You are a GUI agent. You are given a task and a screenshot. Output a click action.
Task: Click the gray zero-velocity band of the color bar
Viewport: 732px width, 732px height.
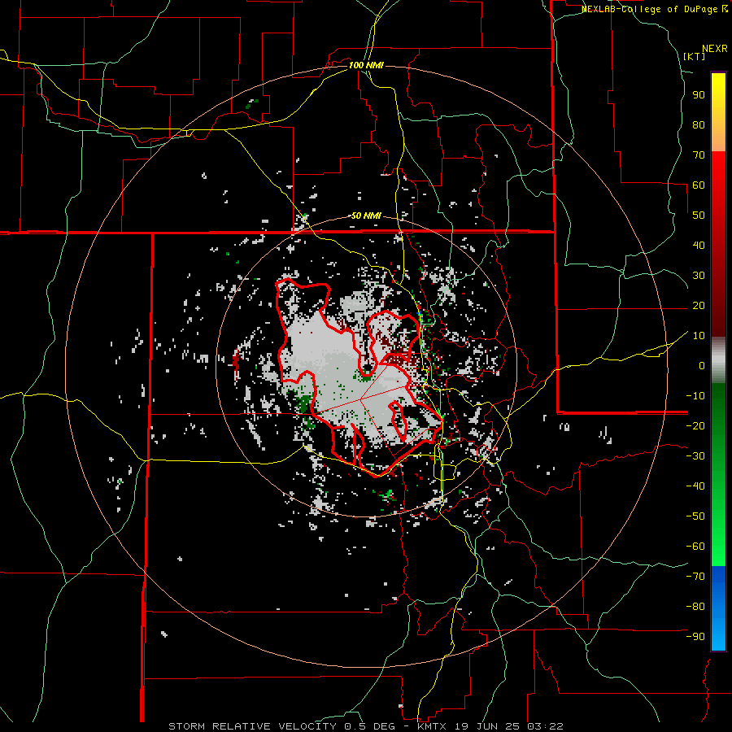point(718,360)
